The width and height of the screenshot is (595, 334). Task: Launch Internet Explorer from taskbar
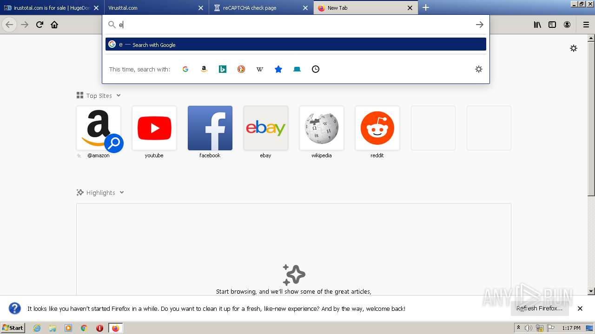coord(37,328)
